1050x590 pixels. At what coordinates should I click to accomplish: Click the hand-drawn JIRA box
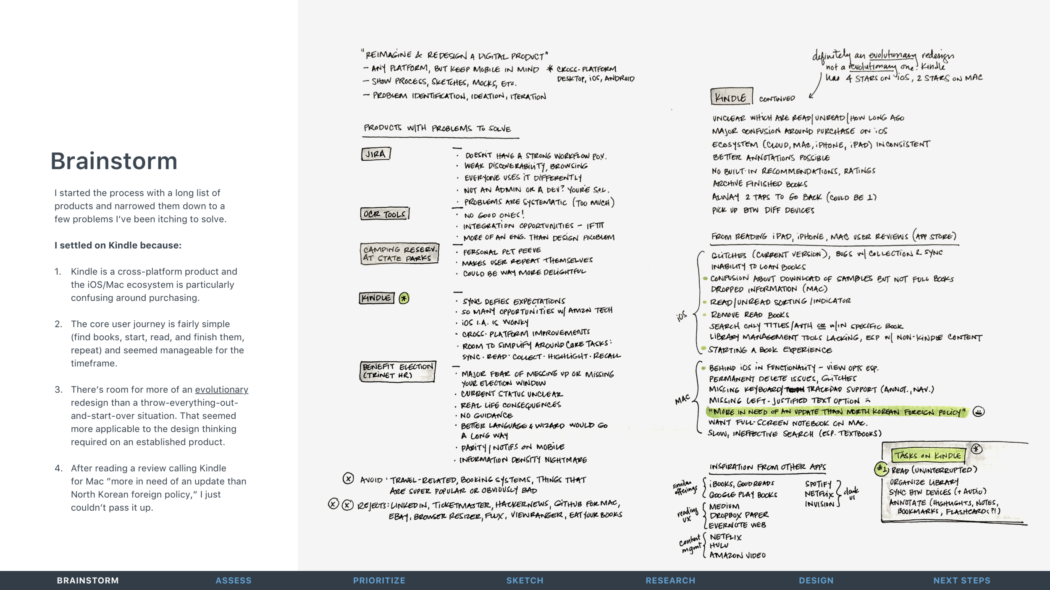tap(376, 154)
